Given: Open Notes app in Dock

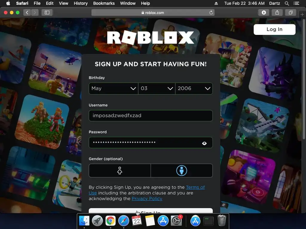Looking at the screenshot, I should click(150, 221).
